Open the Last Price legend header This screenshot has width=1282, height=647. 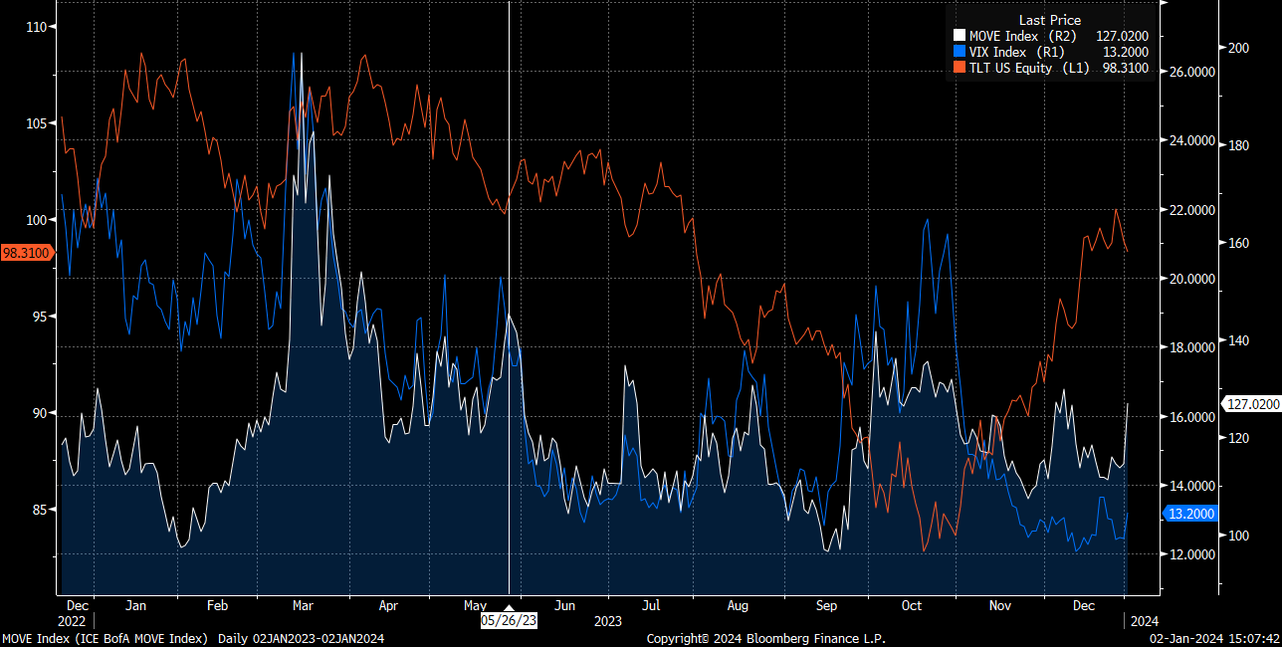click(x=1049, y=19)
